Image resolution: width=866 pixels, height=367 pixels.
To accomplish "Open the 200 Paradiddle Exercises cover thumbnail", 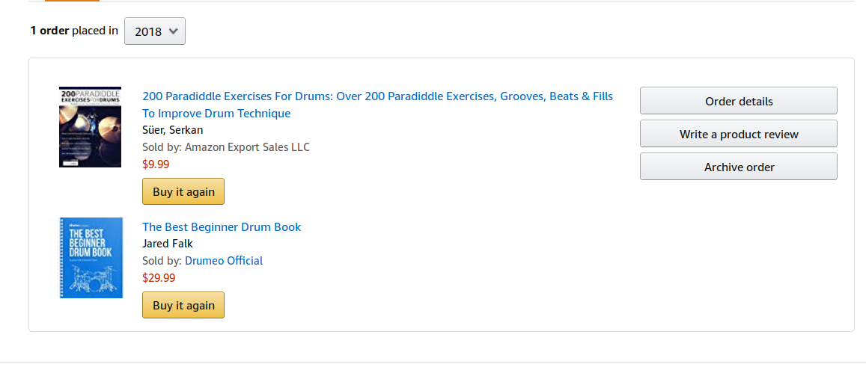I will 90,127.
